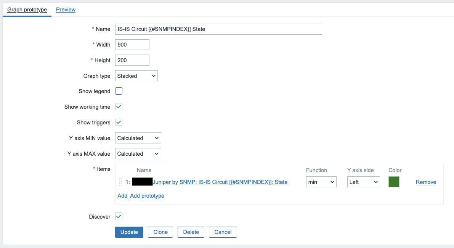Click the Cancel button
Screen dimensions: 454x248
[223, 232]
